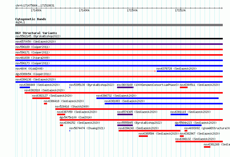
Task: Click the purple nsv6574365 variant bar
Action: tap(125, 114)
